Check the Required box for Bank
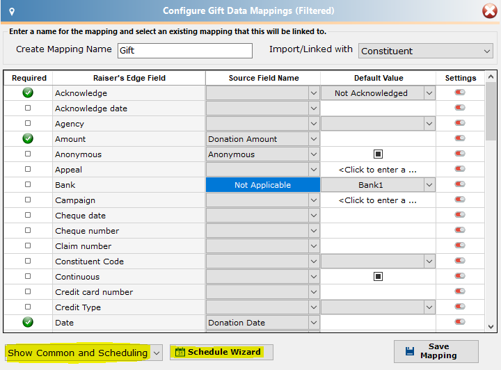 pyautogui.click(x=28, y=184)
